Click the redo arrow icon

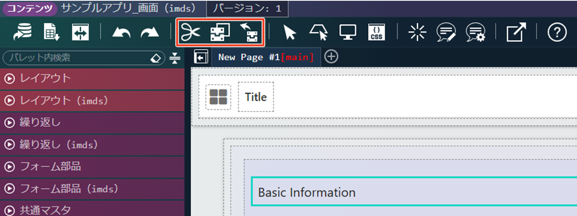coord(150,33)
